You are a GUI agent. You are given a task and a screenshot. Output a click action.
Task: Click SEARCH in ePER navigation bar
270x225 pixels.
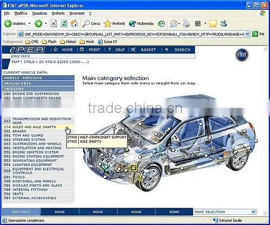coord(183,50)
